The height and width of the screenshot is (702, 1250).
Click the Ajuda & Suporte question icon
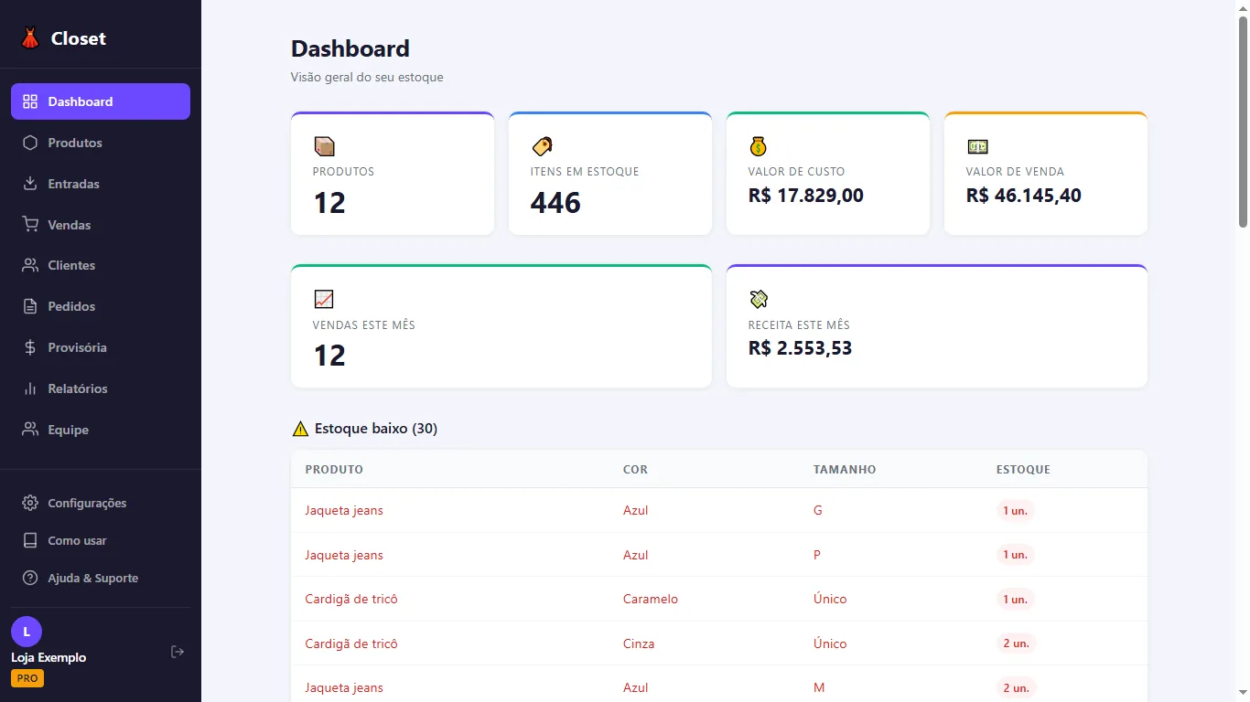point(30,578)
